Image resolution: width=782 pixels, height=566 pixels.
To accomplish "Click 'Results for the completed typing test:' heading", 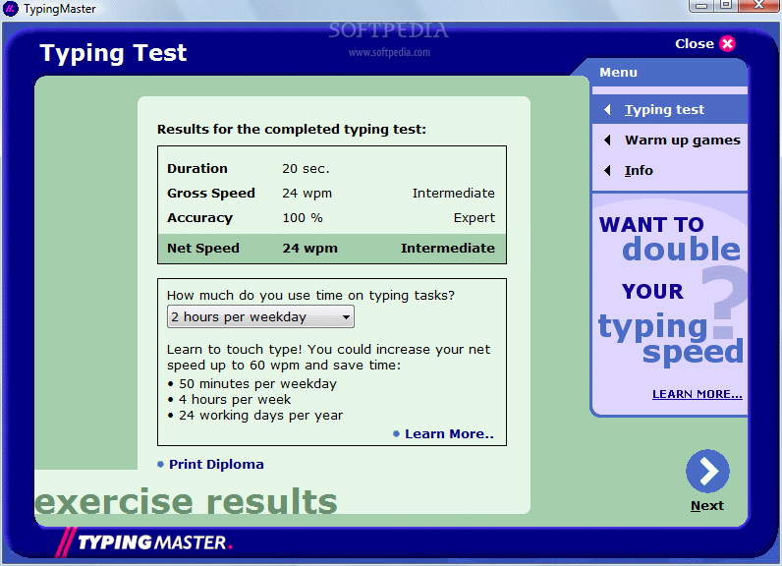I will coord(292,130).
